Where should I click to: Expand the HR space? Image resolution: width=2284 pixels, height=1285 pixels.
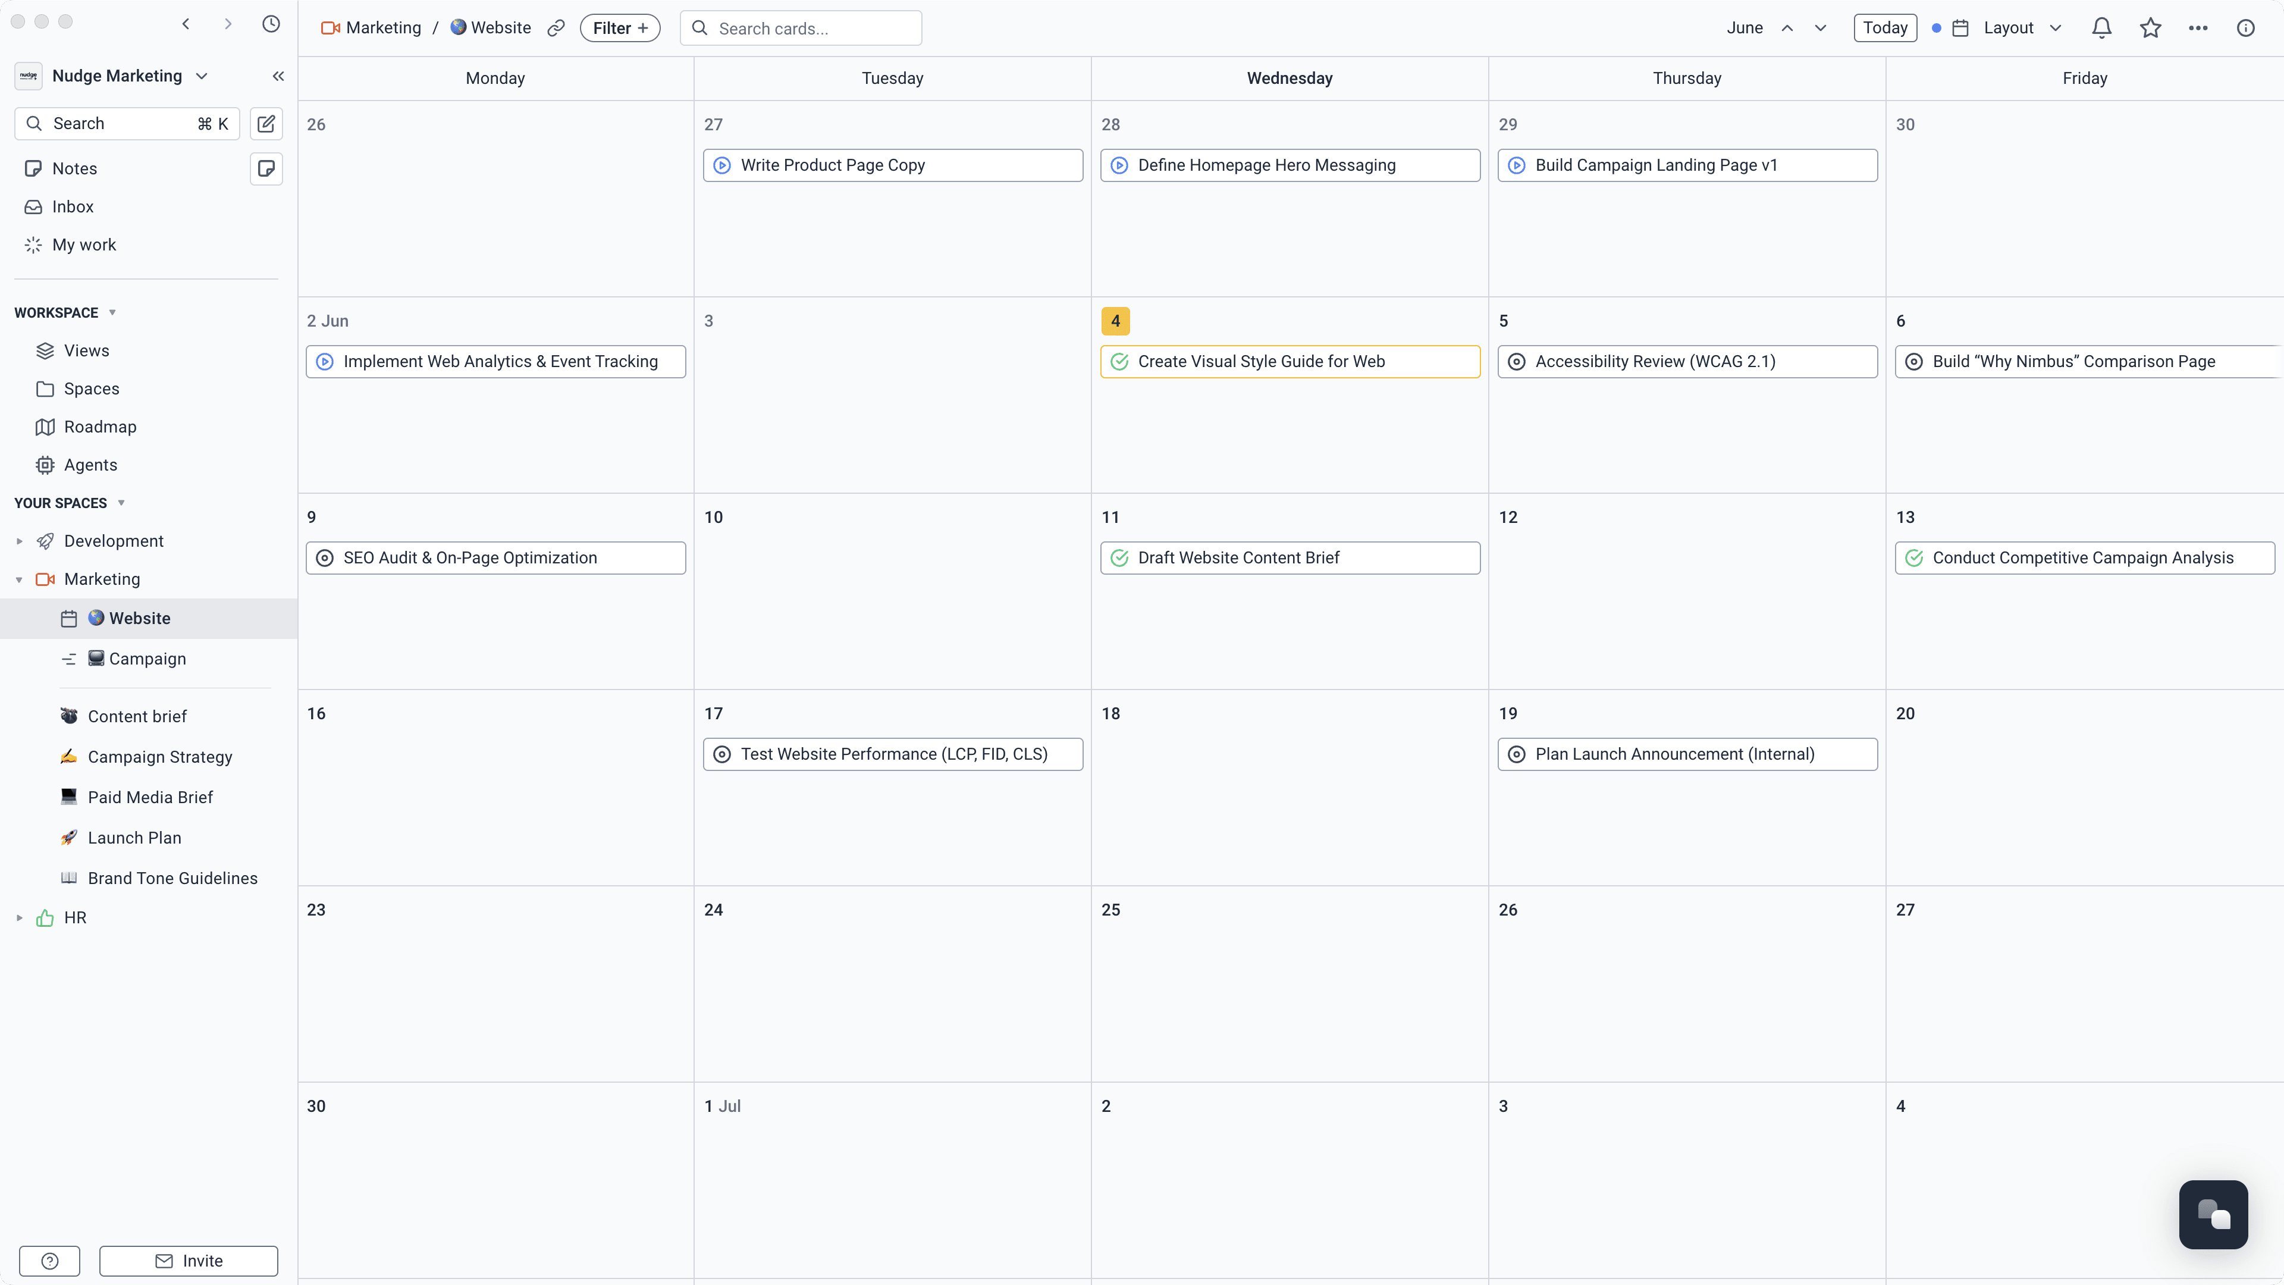click(20, 918)
